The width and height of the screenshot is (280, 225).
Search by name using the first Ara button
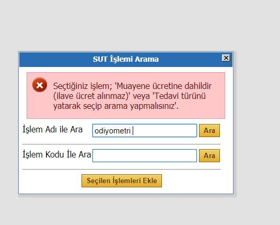coord(209,131)
